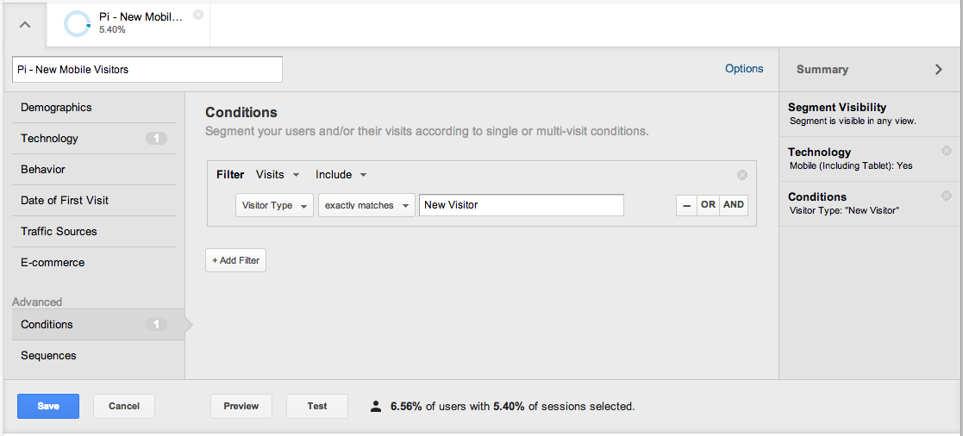Open the Visits filter scope dropdown

coord(278,175)
